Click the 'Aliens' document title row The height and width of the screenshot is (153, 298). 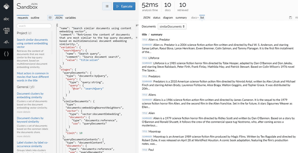pyautogui.click(x=152, y=95)
